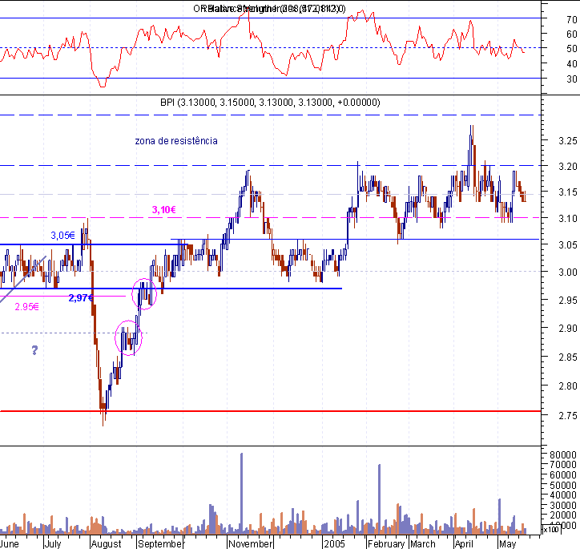Click the question mark annotation
This screenshot has height=549, width=580.
coord(34,350)
